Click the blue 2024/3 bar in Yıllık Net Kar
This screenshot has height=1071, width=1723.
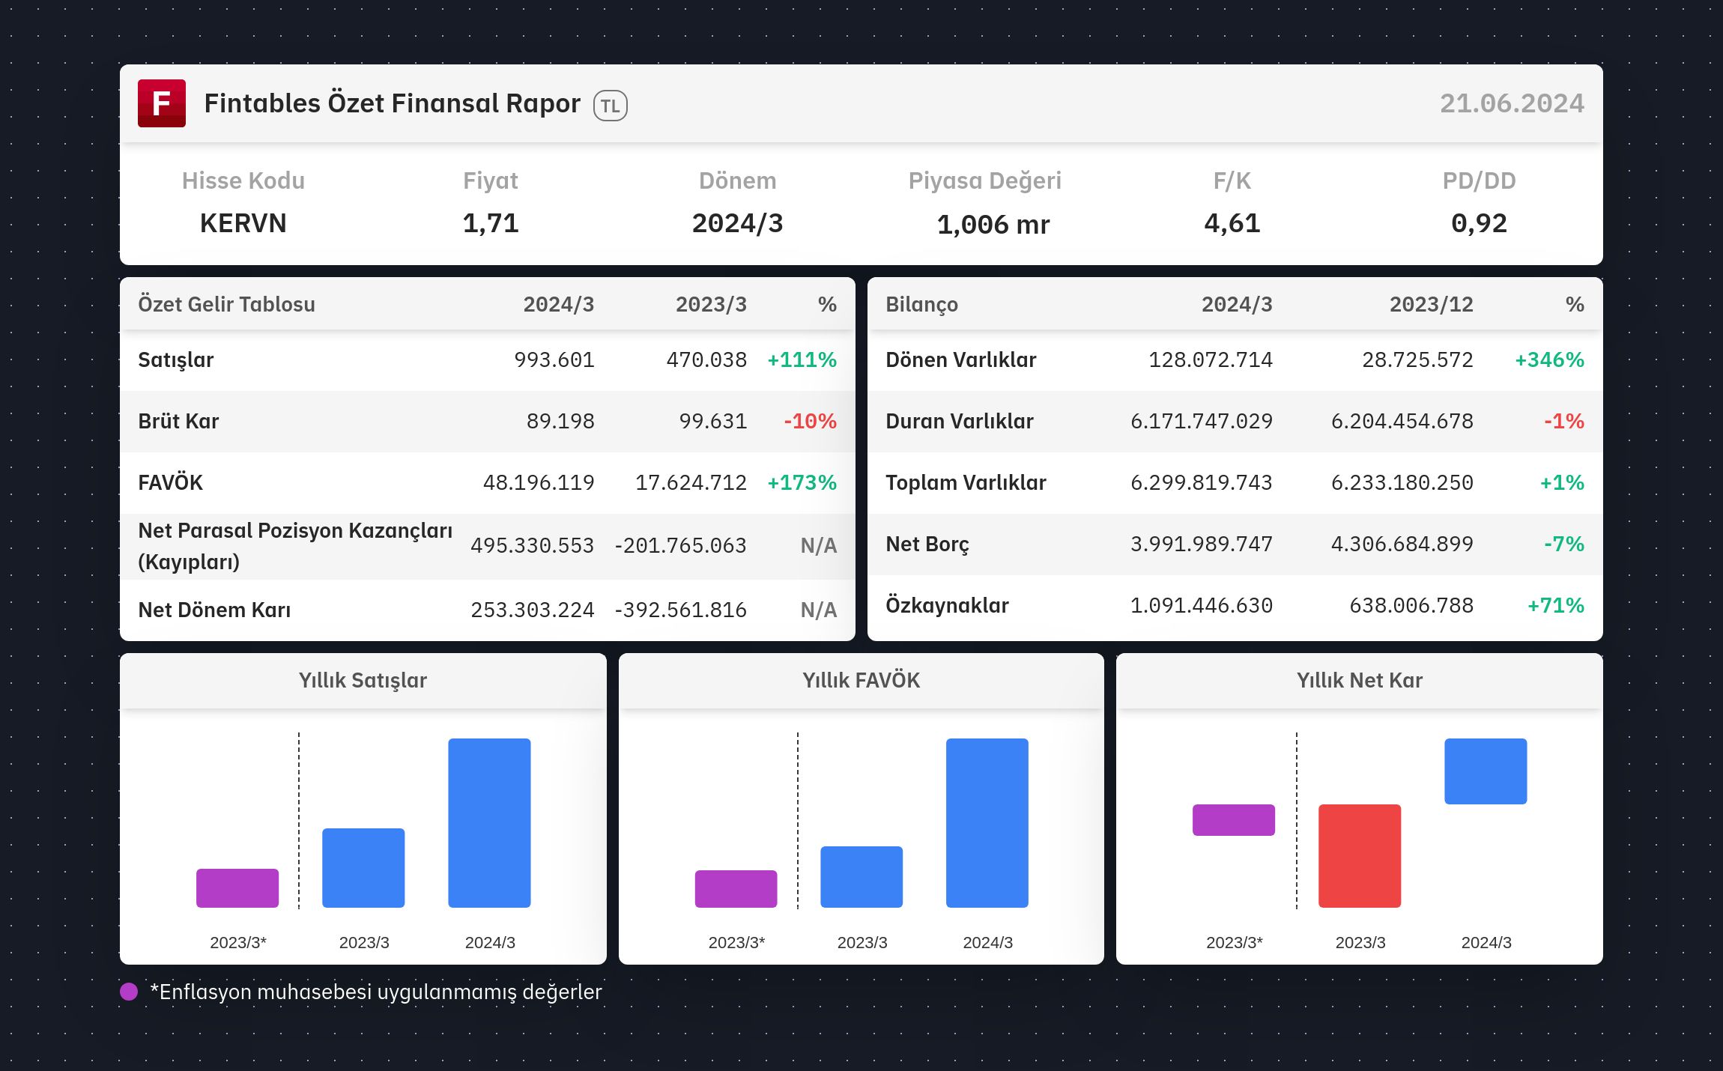[x=1486, y=771]
